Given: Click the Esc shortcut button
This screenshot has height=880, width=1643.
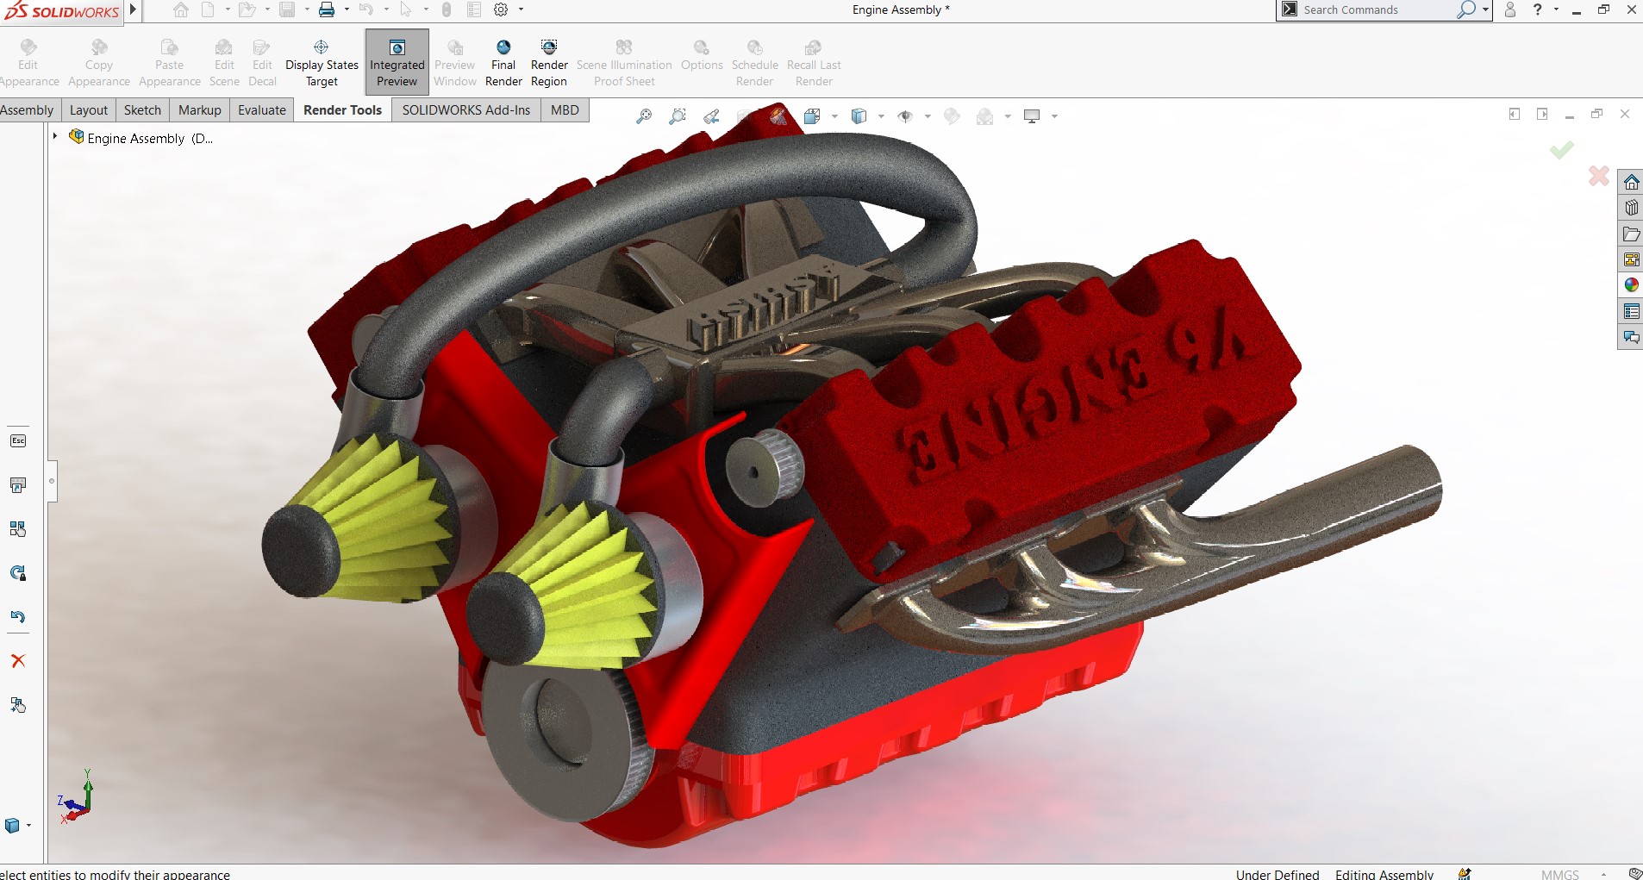Looking at the screenshot, I should [18, 440].
